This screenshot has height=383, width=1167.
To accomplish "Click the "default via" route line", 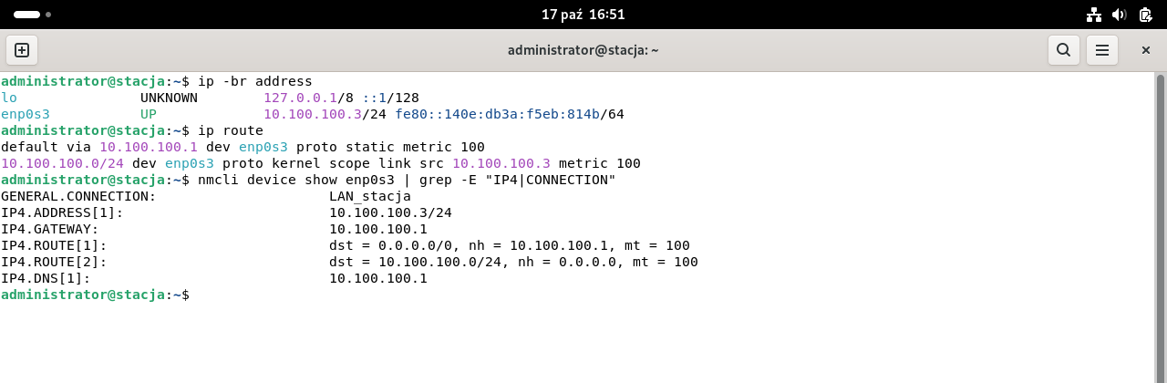I will tap(243, 147).
